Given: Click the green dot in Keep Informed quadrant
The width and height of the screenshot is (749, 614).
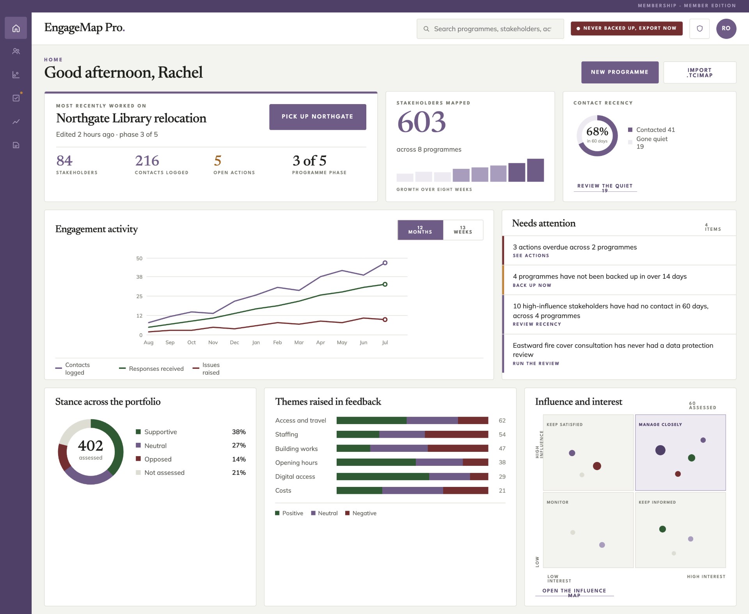Looking at the screenshot, I should pyautogui.click(x=662, y=529).
